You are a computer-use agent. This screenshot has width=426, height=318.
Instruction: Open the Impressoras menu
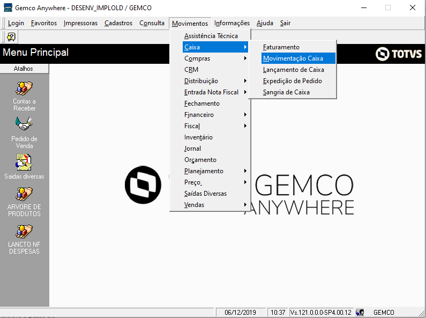(80, 23)
